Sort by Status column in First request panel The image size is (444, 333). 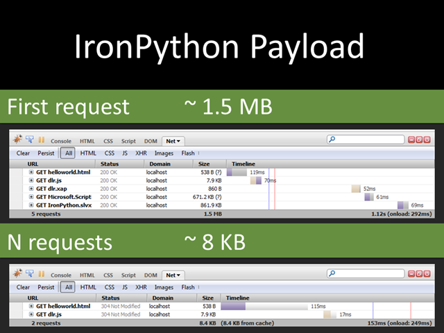click(119, 164)
